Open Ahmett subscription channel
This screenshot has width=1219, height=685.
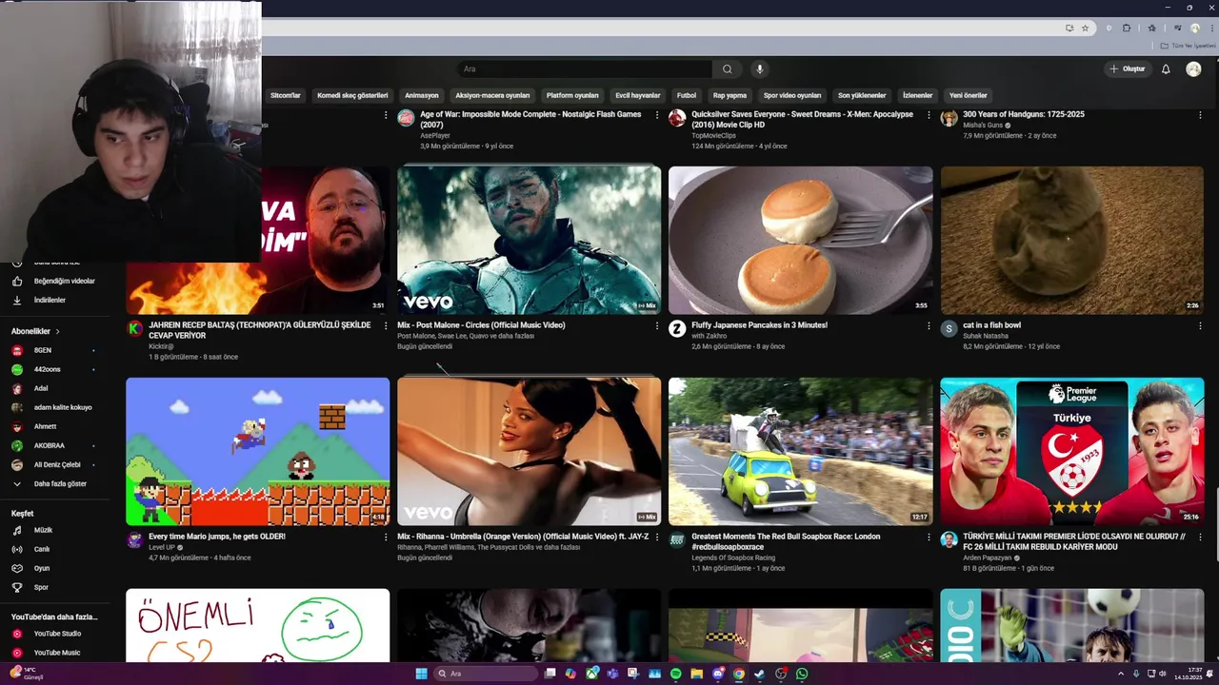point(55,426)
